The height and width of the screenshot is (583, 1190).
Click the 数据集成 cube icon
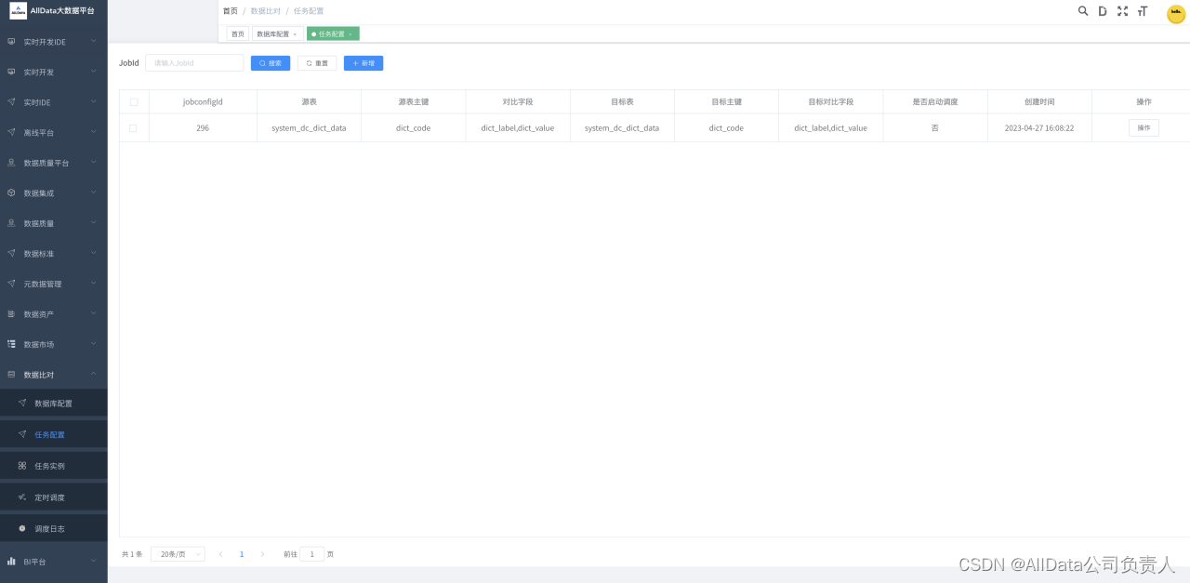11,192
